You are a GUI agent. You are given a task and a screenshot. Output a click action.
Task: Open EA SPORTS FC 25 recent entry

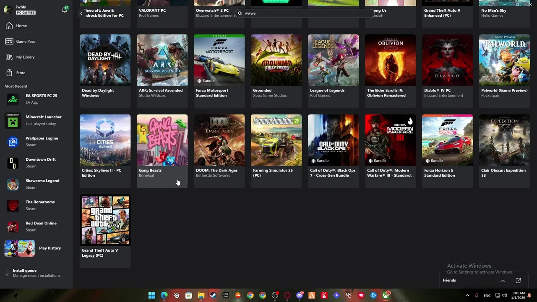pyautogui.click(x=36, y=99)
